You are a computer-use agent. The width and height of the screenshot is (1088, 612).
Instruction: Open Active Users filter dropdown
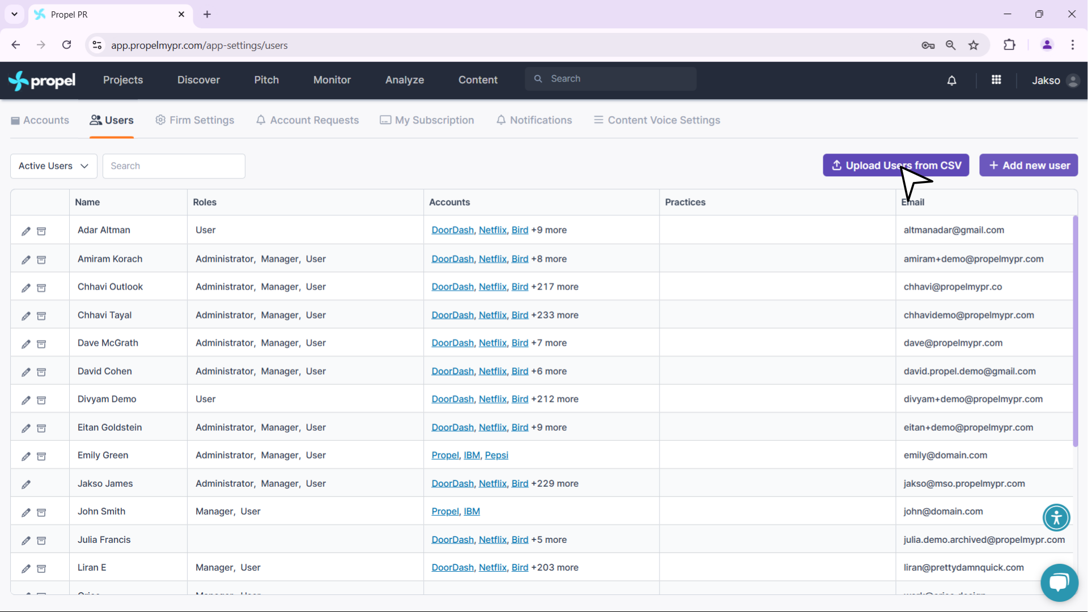(x=54, y=166)
